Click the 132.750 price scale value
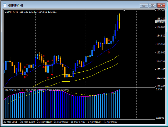 [161, 78]
